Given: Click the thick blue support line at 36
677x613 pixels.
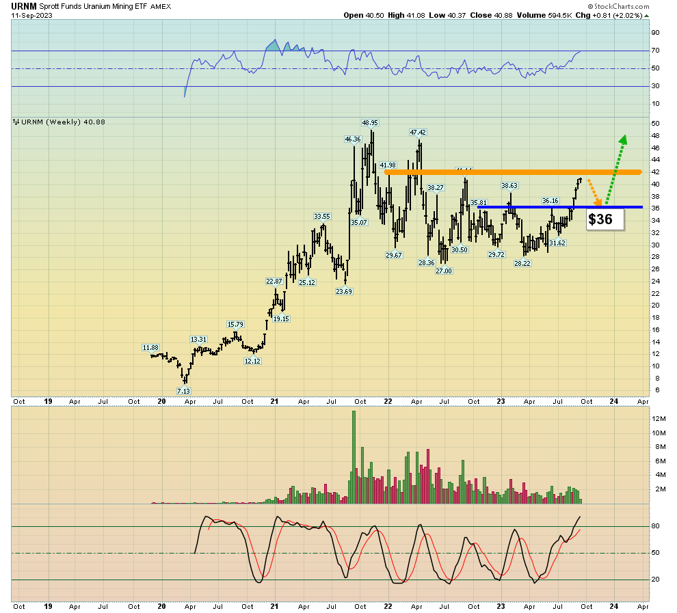Looking at the screenshot, I should coord(559,207).
